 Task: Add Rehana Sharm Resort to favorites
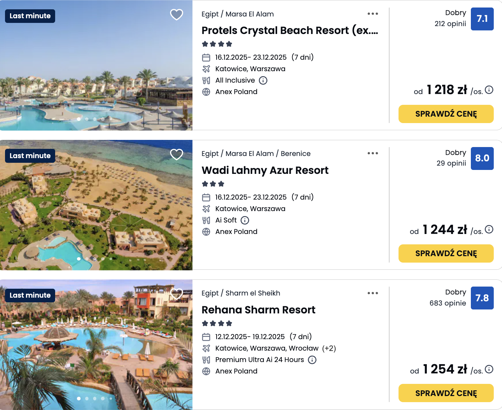click(177, 294)
